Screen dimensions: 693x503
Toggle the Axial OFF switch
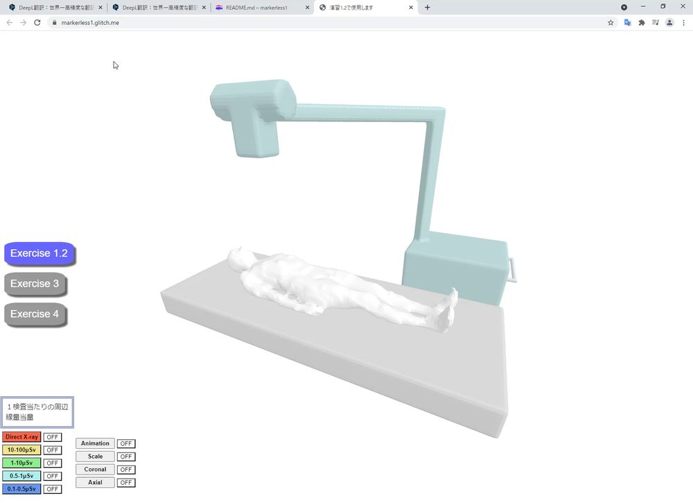[126, 482]
